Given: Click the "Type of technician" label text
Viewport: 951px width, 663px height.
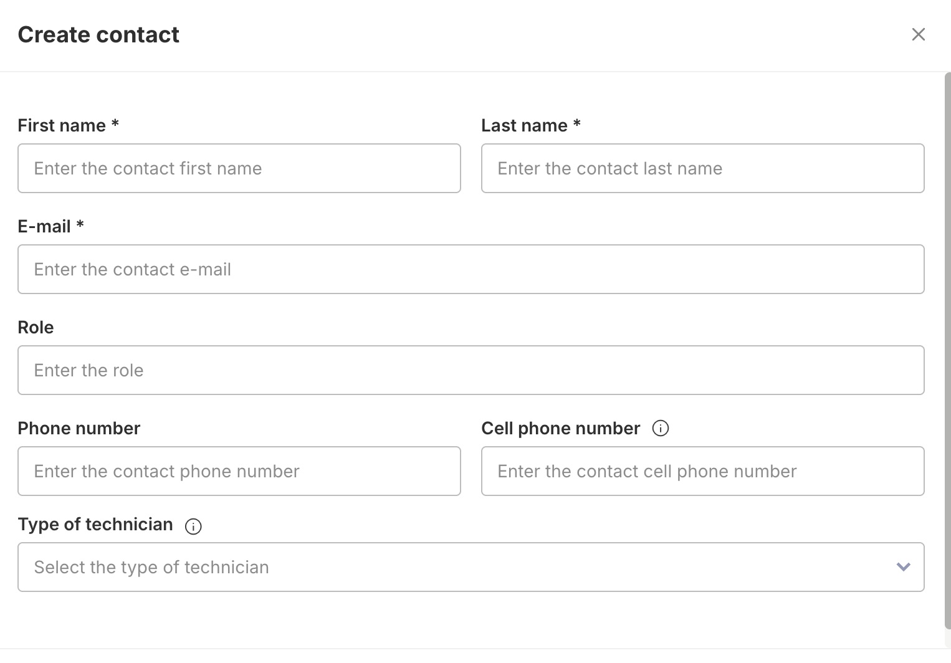Looking at the screenshot, I should click(x=95, y=525).
